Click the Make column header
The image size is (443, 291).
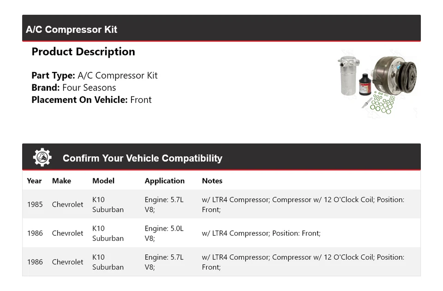[61, 181]
